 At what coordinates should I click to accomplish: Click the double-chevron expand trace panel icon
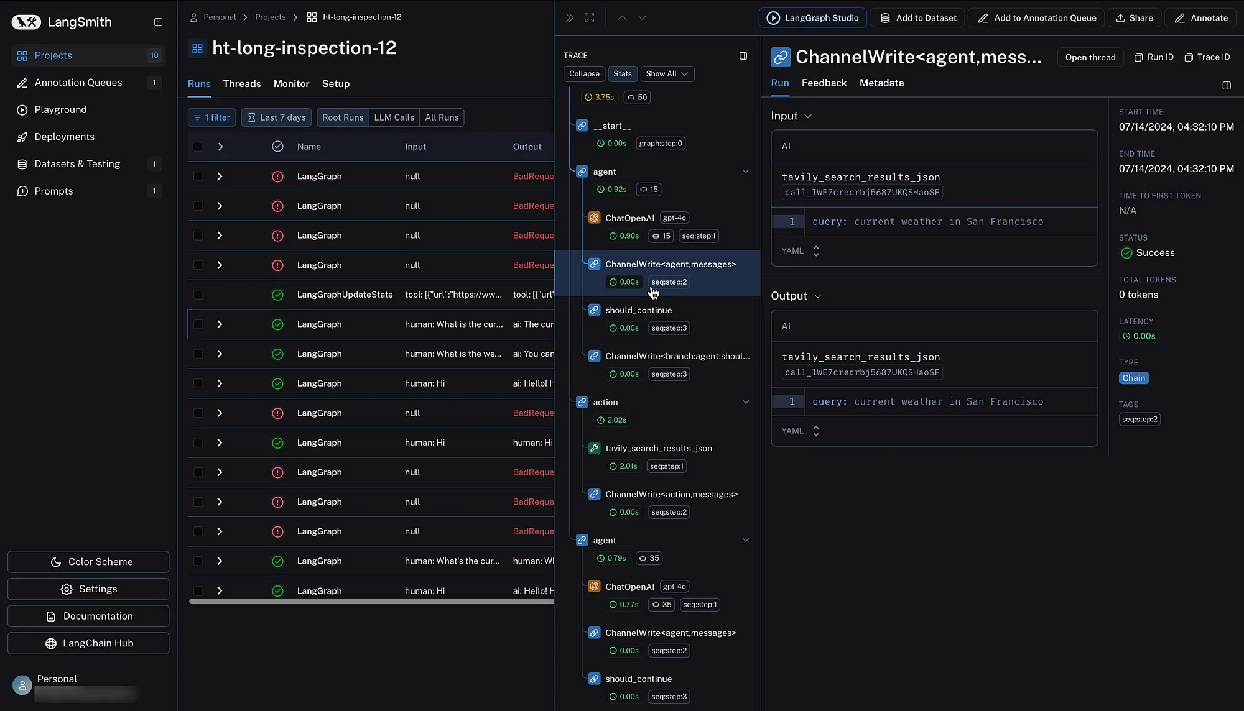569,18
